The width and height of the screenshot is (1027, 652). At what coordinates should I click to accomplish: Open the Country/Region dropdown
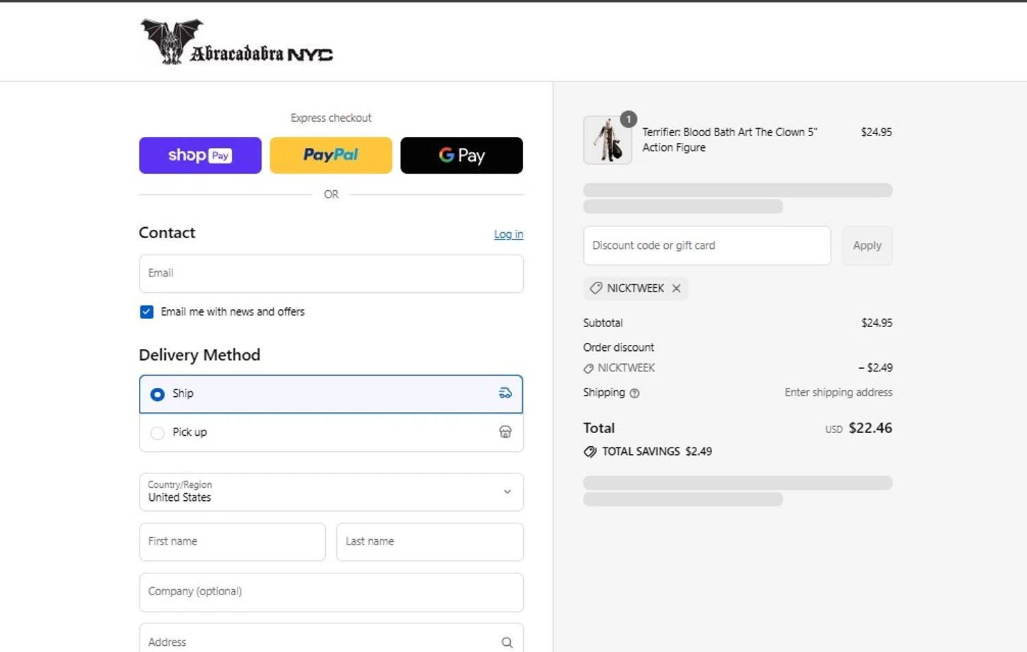pos(331,492)
